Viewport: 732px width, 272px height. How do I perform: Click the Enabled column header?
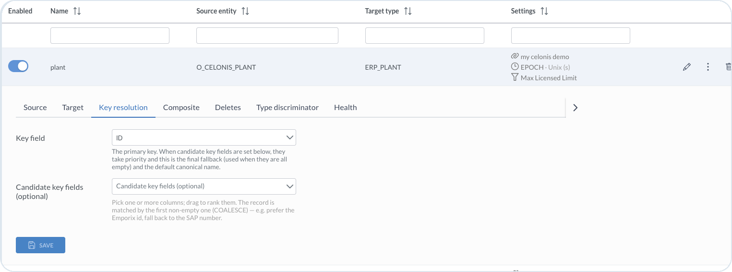pyautogui.click(x=20, y=11)
